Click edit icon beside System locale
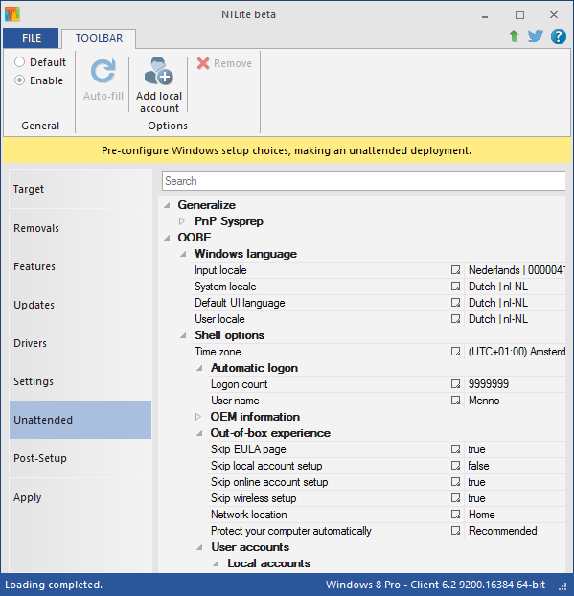 coord(455,287)
